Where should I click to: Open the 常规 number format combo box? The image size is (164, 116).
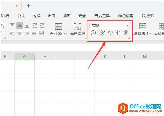[x=109, y=26]
